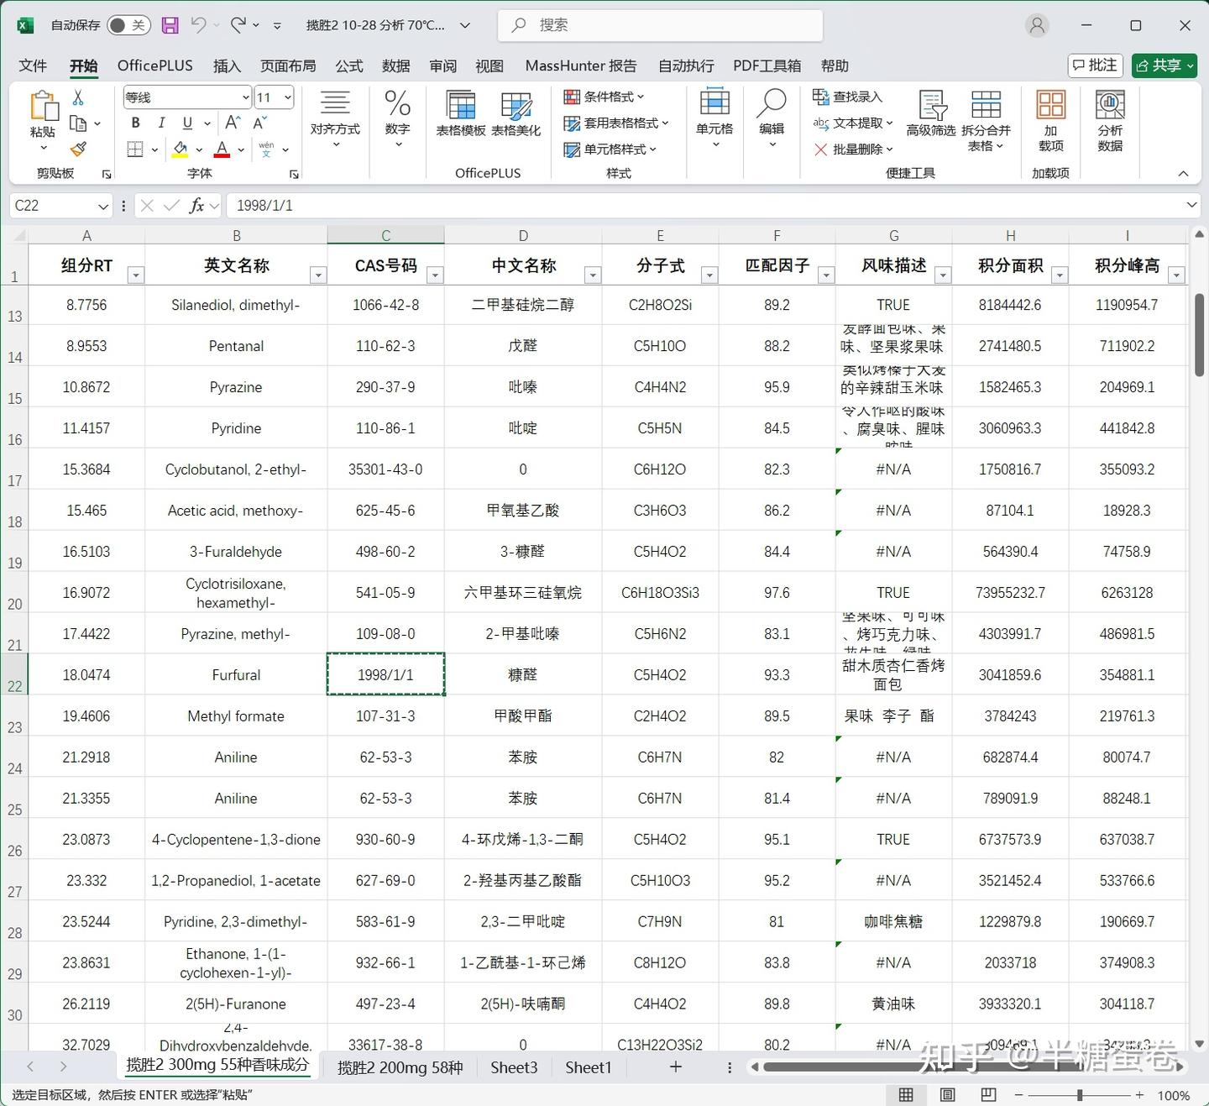Open the font size dropdown
This screenshot has height=1106, width=1209.
(286, 97)
